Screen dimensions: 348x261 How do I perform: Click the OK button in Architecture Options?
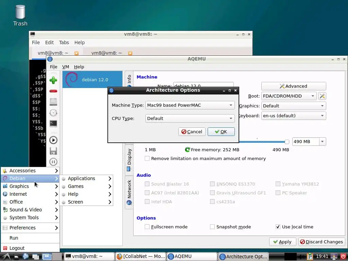pyautogui.click(x=221, y=132)
